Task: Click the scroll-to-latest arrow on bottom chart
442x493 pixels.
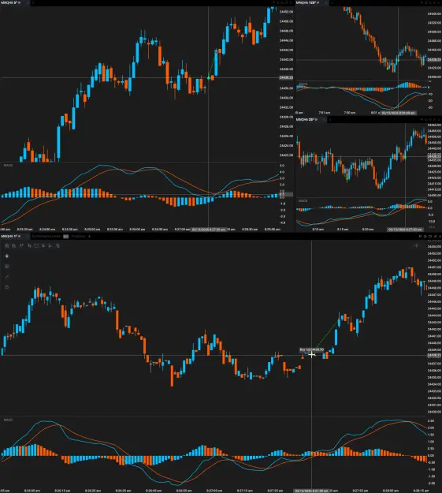Action: (x=416, y=245)
